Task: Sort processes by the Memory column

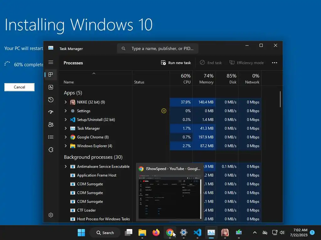Action: [x=204, y=78]
